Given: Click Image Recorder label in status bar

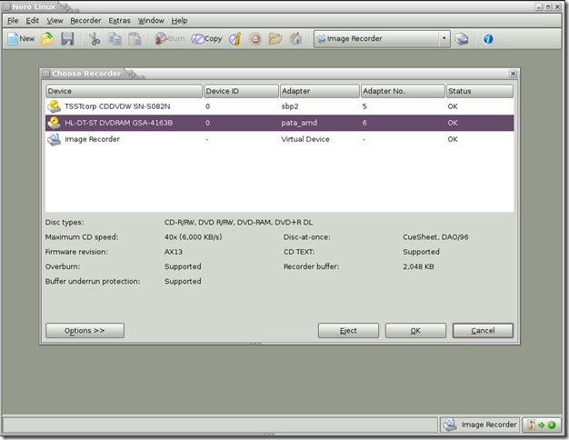Looking at the screenshot, I should click(x=489, y=425).
